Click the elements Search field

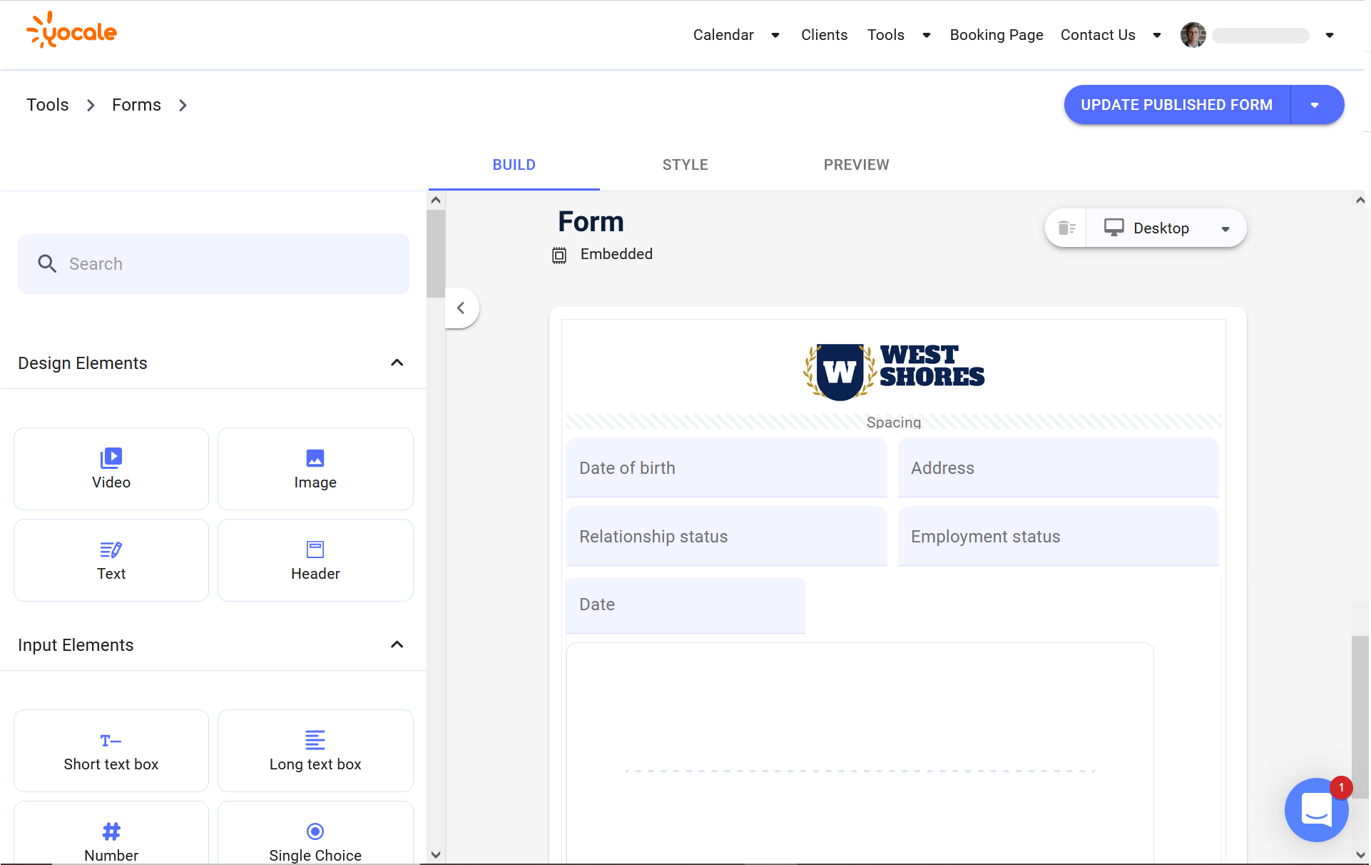[214, 264]
